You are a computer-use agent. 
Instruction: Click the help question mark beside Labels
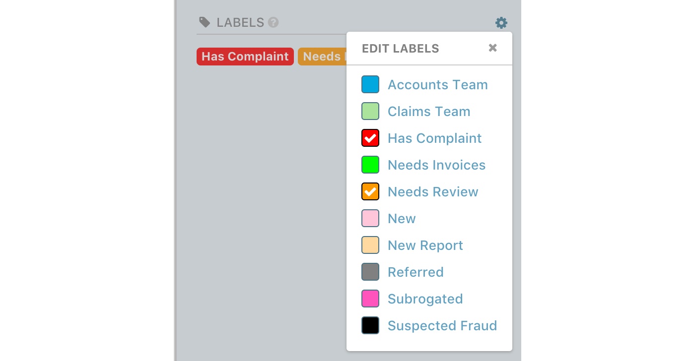[x=273, y=23]
